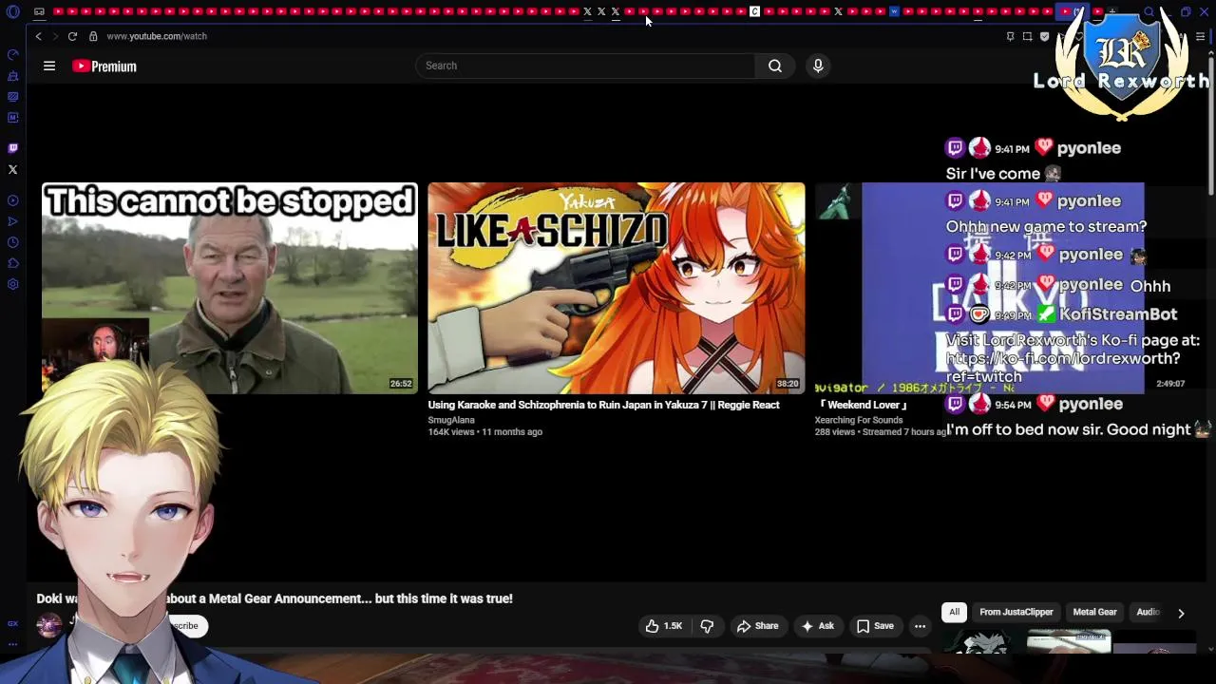This screenshot has width=1216, height=684.
Task: Open the sidebar settings gear icon
Action: pyautogui.click(x=12, y=284)
